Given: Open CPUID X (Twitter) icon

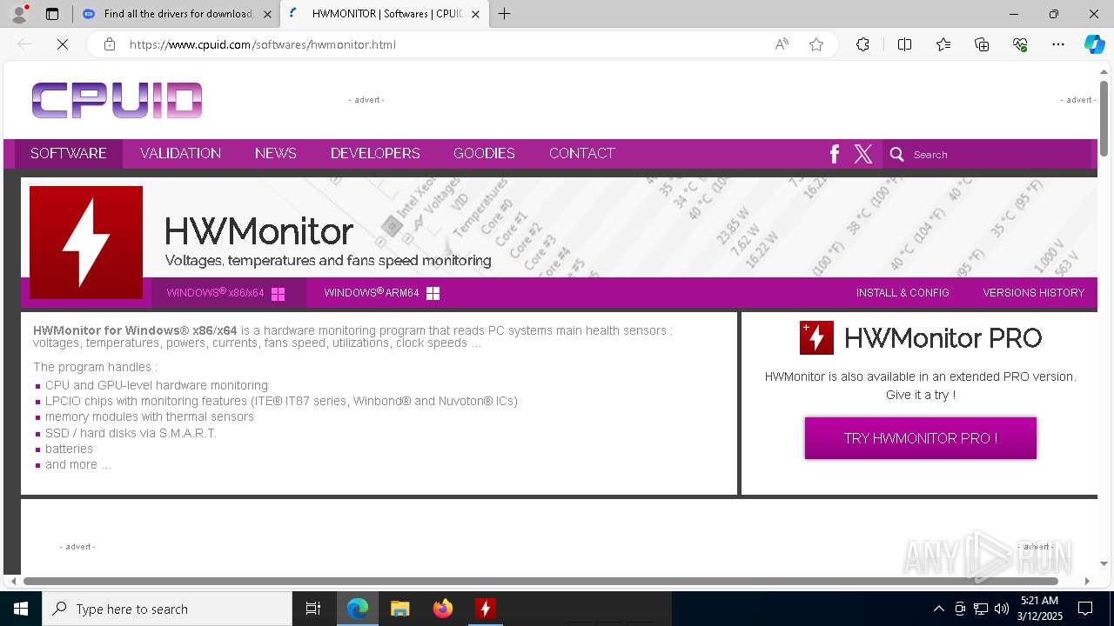Looking at the screenshot, I should tap(863, 154).
